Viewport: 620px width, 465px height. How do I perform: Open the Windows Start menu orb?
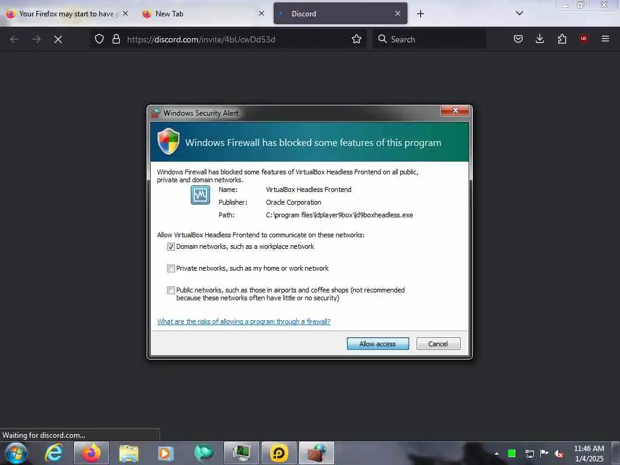coord(16,453)
